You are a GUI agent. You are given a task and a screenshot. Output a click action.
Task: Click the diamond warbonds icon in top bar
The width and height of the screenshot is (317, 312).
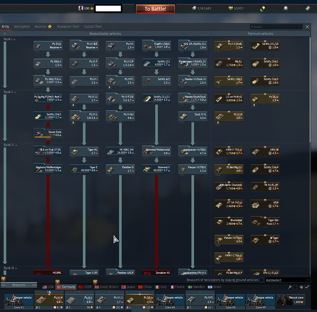286,8
